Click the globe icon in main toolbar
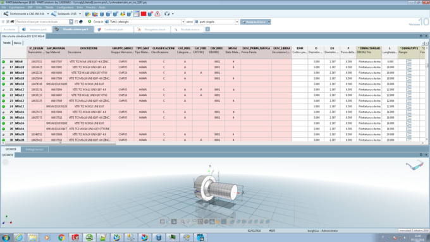Image resolution: width=430 pixels, height=242 pixels. pos(167,14)
